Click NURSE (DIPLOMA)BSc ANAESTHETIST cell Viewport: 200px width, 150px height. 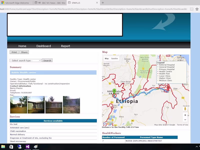pyautogui.click(x=151, y=141)
